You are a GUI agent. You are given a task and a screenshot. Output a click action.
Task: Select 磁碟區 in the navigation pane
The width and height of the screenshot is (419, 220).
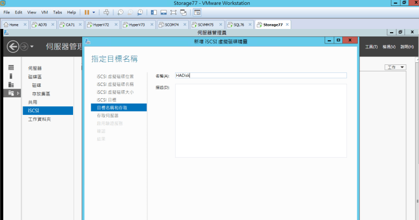(34, 77)
